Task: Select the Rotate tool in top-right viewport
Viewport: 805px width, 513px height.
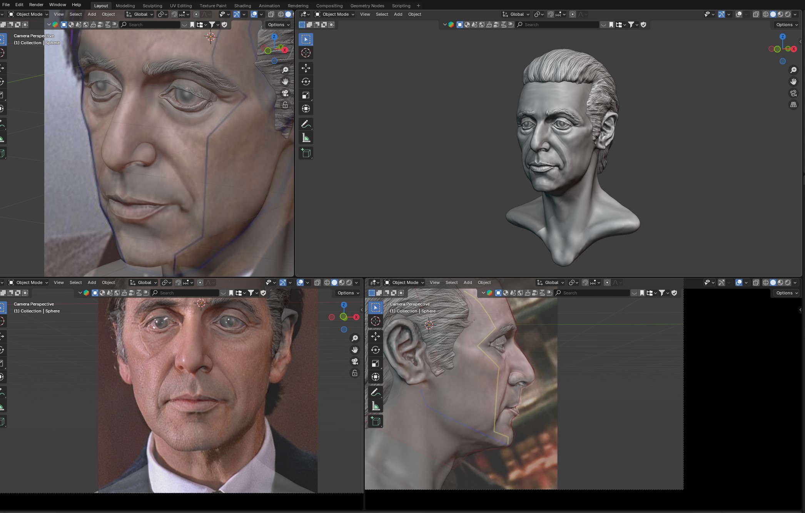Action: point(306,82)
